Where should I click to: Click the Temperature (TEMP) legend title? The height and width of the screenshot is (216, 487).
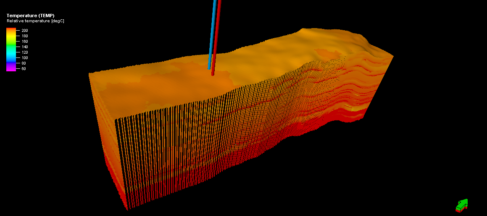click(30, 16)
